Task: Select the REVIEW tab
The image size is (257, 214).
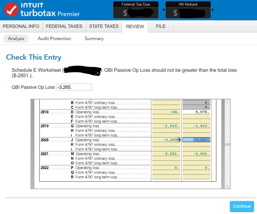Action: point(135,27)
